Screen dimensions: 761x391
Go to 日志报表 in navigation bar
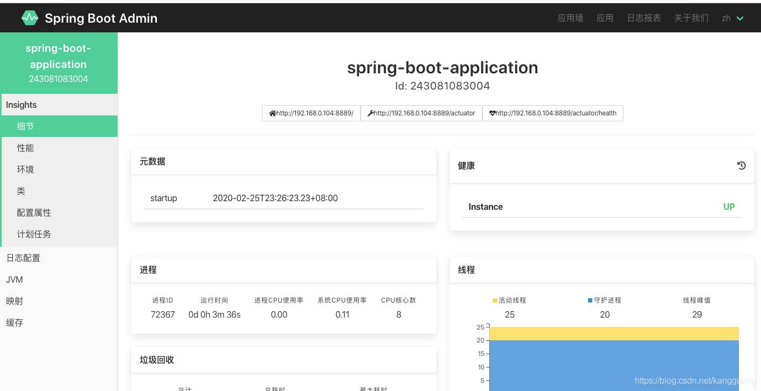(644, 18)
